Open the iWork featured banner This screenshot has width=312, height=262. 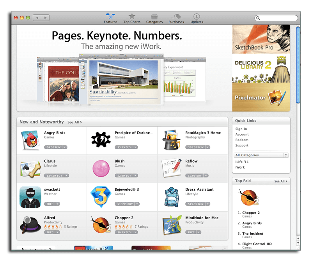(x=124, y=68)
